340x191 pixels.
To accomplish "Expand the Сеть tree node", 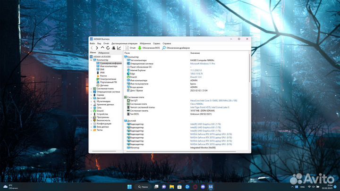I will pyautogui.click(x=91, y=108).
